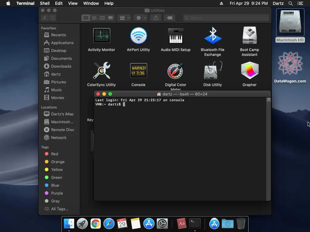Open the Terminal menu

pos(25,3)
